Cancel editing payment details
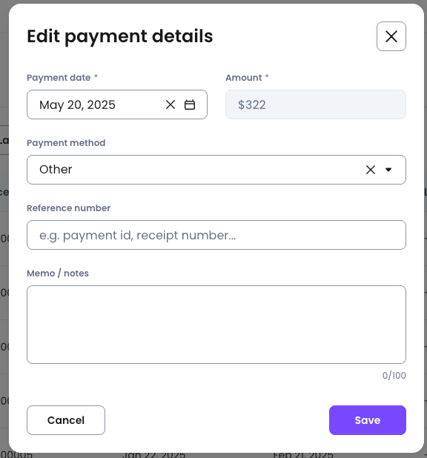This screenshot has width=427, height=458. pyautogui.click(x=66, y=420)
